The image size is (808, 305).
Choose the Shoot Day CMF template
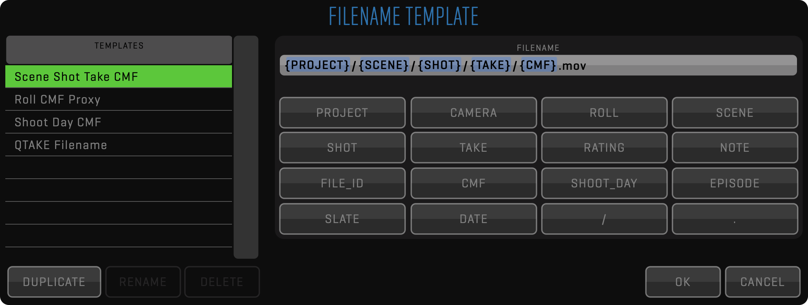click(x=118, y=122)
